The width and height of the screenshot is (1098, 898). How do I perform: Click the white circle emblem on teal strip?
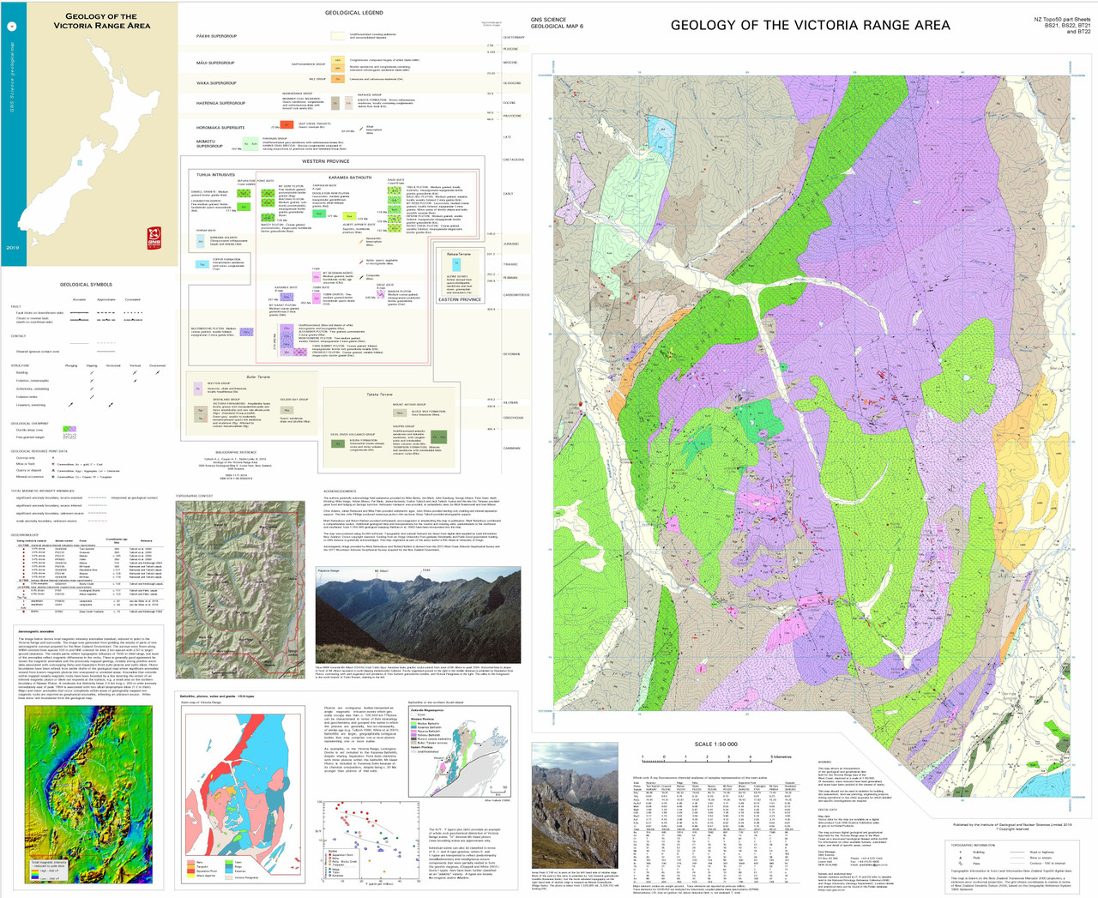coord(12,26)
